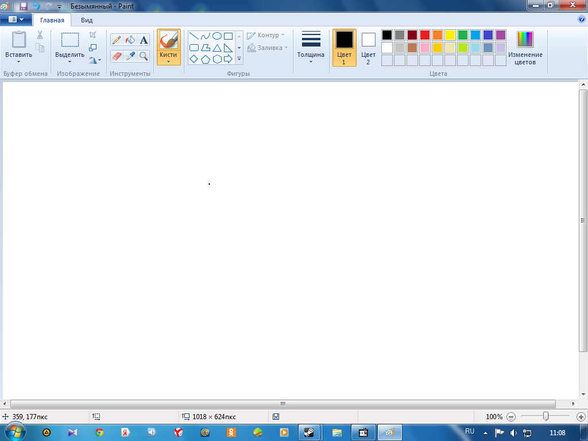
Task: Click the horizontal scrollbar right arrow
Action: click(x=573, y=404)
